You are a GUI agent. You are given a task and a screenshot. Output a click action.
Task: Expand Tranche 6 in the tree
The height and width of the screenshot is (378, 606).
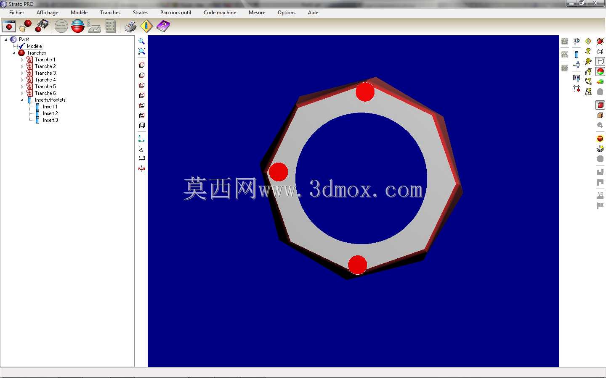(x=22, y=93)
